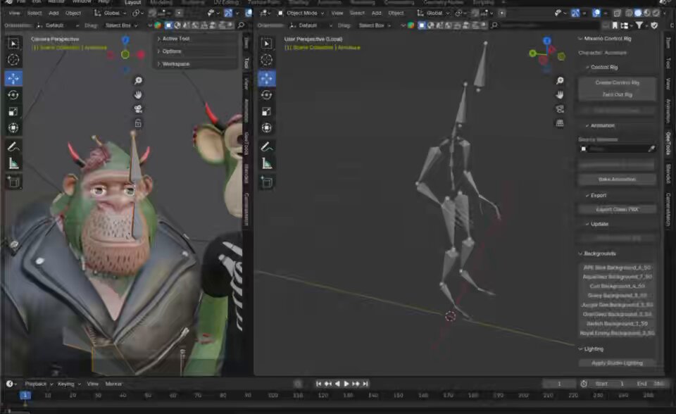Image resolution: width=676 pixels, height=414 pixels.
Task: Click the zoom magnifier in the left viewport
Action: coord(139,81)
